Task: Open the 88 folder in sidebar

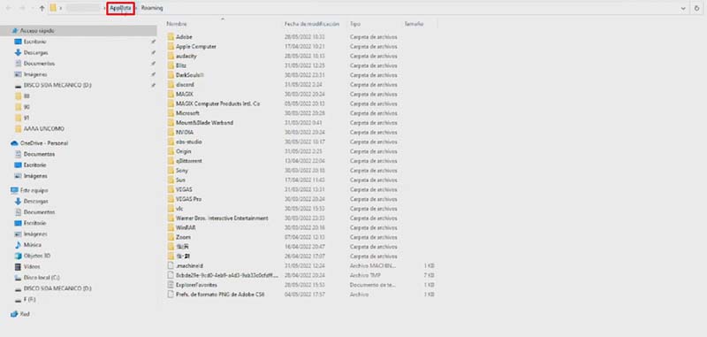Action: 27,96
